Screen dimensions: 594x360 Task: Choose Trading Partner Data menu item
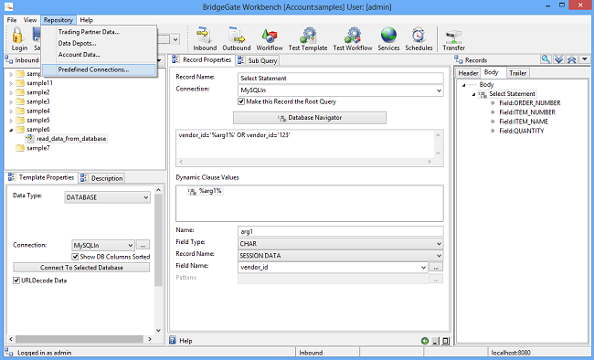[100, 32]
